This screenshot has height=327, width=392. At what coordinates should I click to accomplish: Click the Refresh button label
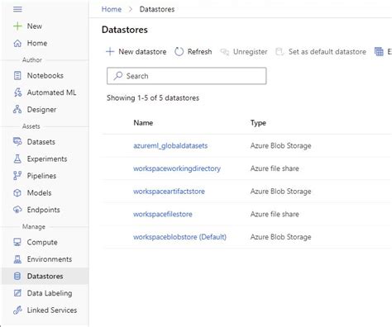pyautogui.click(x=200, y=51)
